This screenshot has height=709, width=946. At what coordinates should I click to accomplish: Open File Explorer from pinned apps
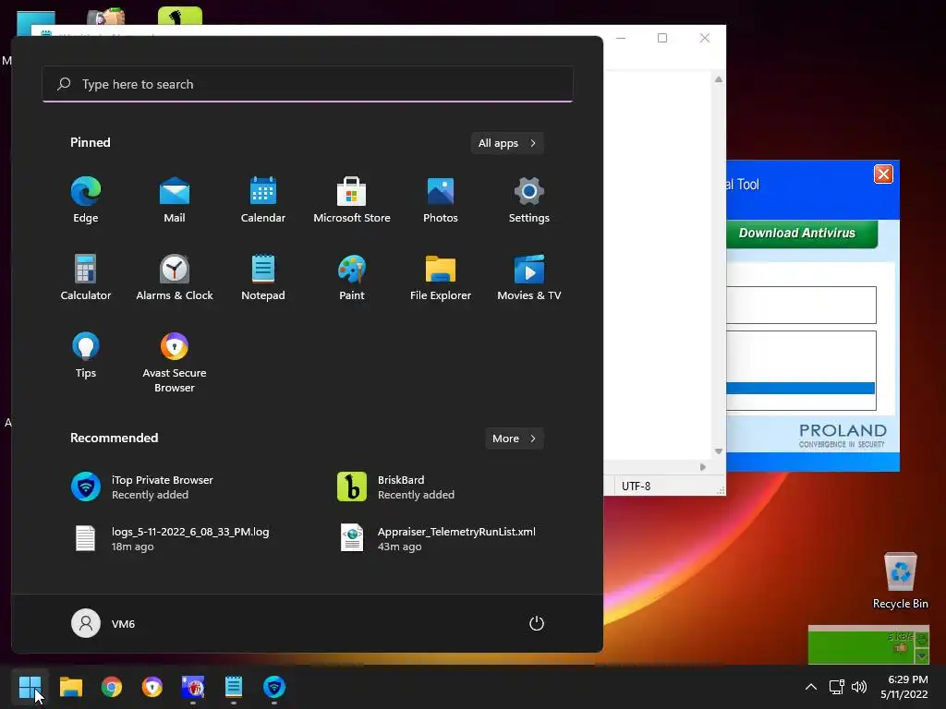[441, 278]
